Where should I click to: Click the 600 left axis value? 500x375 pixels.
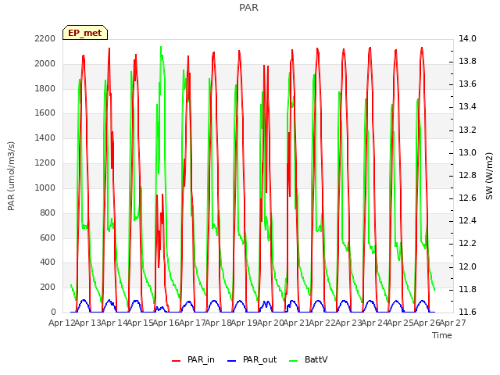click(x=48, y=237)
